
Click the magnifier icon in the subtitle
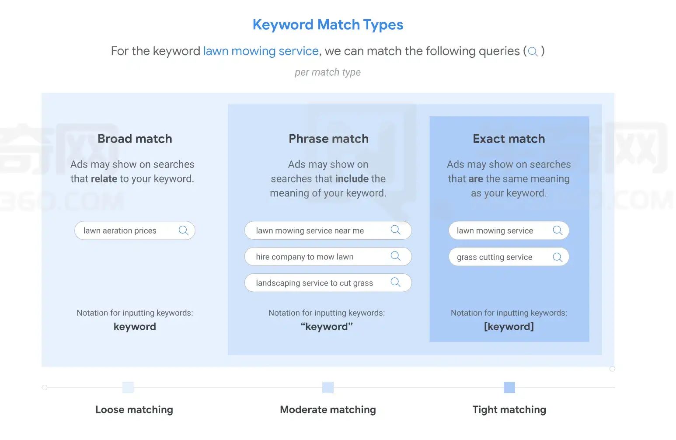(x=533, y=52)
